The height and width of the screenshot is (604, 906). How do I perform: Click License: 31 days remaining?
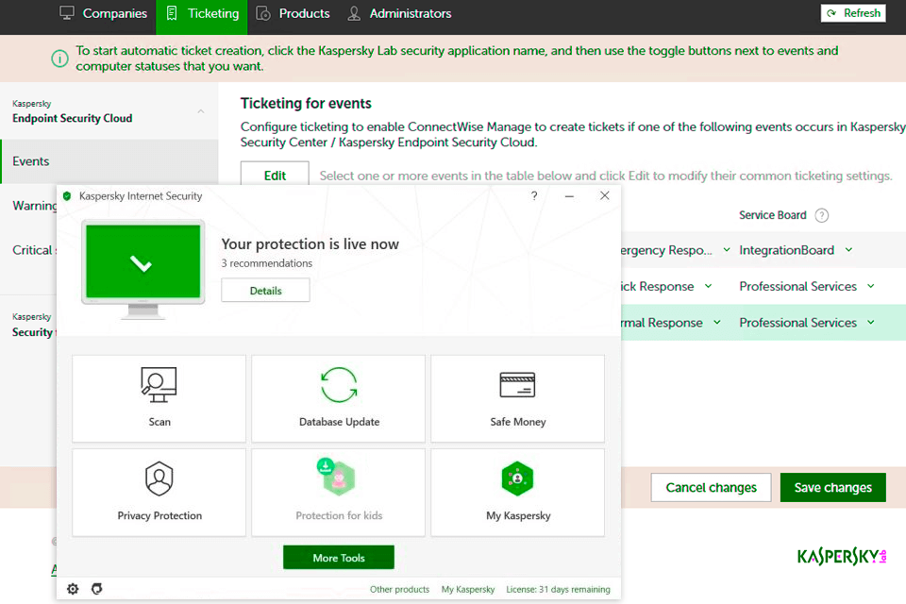(x=558, y=589)
